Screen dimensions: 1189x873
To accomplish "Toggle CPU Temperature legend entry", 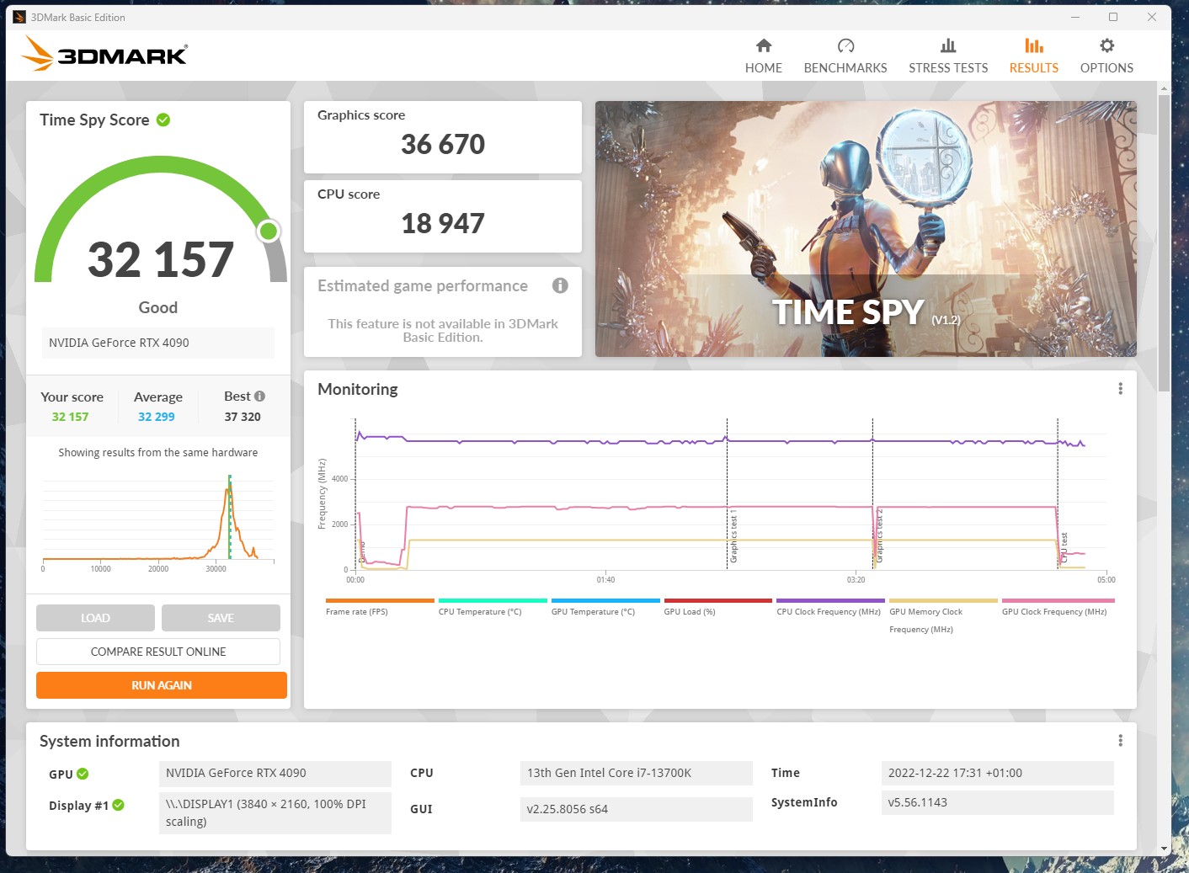I will click(x=492, y=607).
